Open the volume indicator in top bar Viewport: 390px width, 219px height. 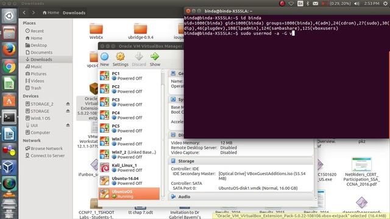tap(356, 4)
